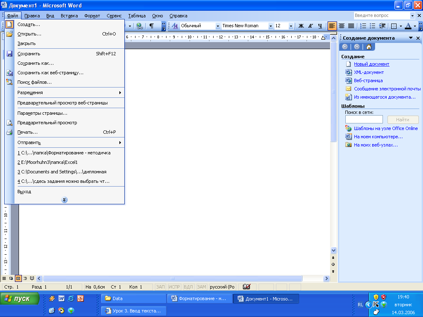Click the new blank document icon
Viewport: 423px width, 317px height.
pyautogui.click(x=10, y=24)
